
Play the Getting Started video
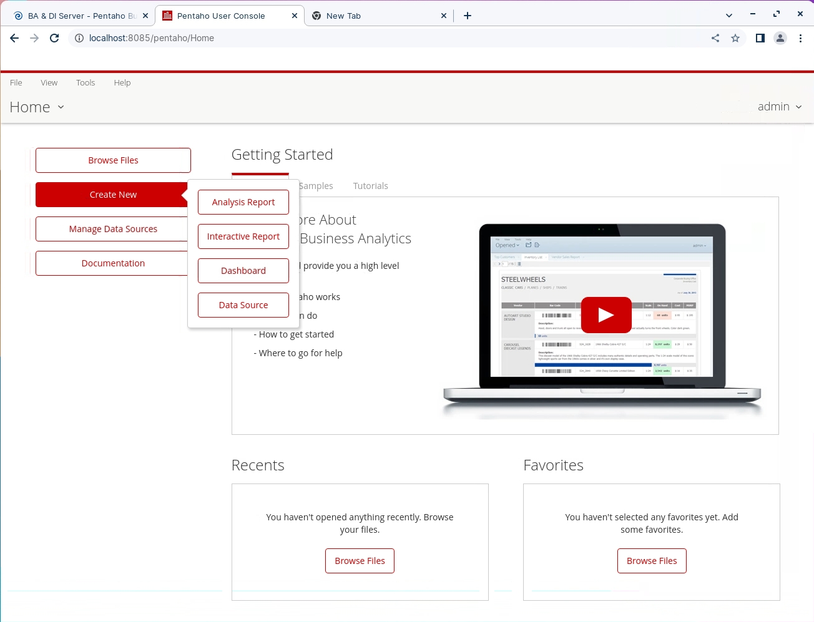click(606, 315)
